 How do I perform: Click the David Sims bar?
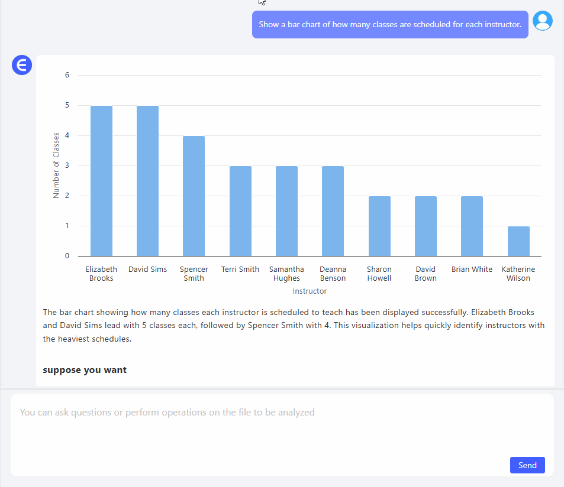click(147, 181)
